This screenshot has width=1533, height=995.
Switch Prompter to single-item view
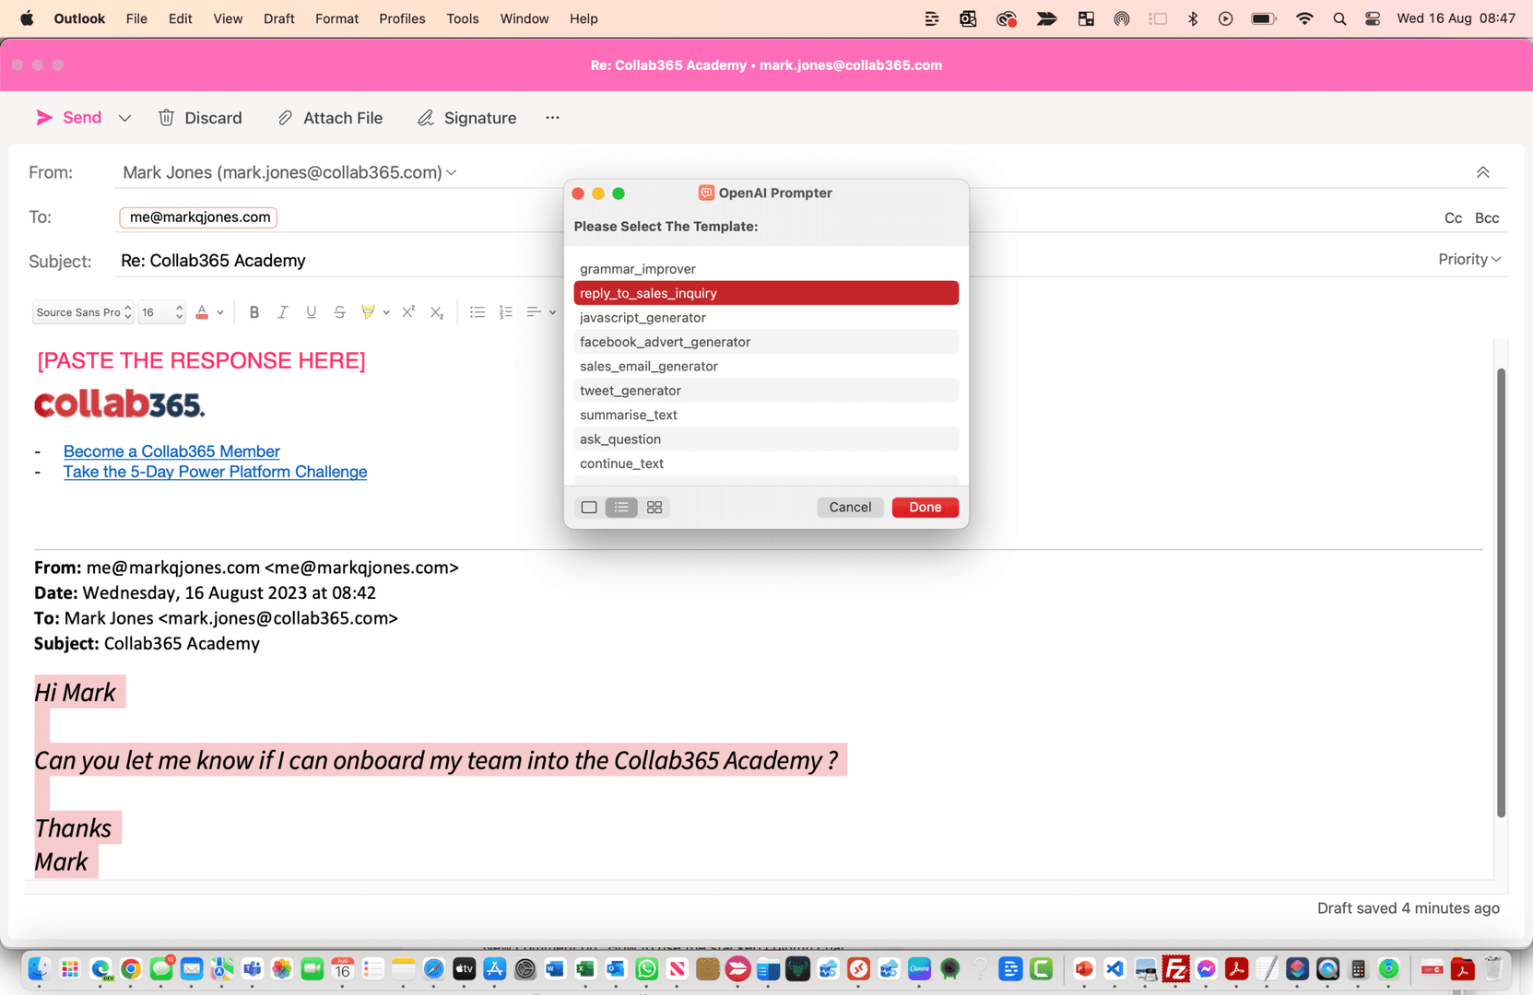tap(589, 507)
